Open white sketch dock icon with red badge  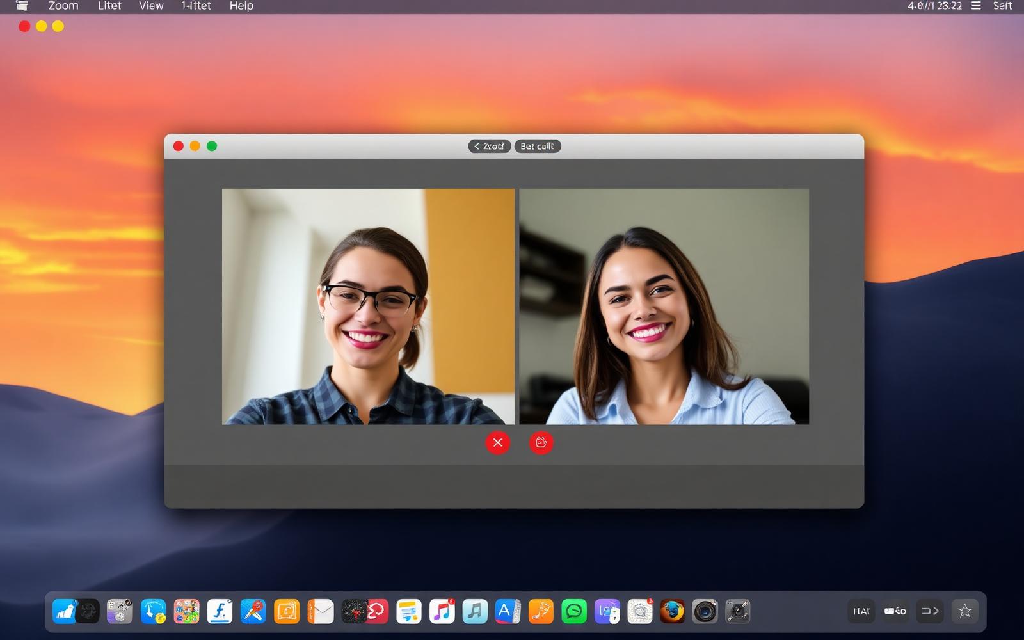click(x=640, y=612)
